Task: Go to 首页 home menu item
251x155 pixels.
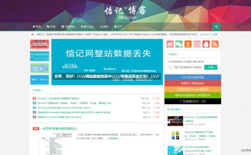Action: click(37, 27)
